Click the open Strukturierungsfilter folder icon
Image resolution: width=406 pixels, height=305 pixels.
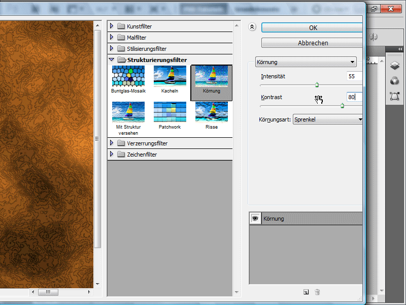pos(121,59)
